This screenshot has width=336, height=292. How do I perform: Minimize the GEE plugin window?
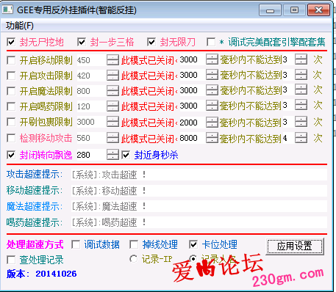tap(270, 10)
